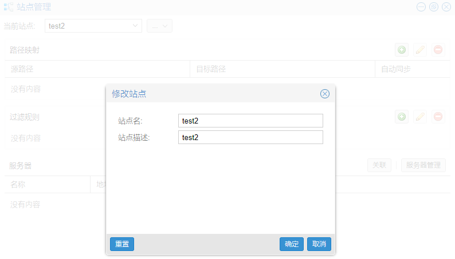The image size is (455, 259).
Task: Click the red delete icon for 路径映射
Action: coord(438,50)
